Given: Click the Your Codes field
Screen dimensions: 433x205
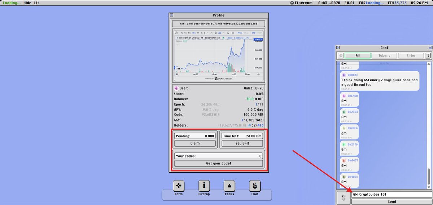Looking at the screenshot, I should [219, 156].
